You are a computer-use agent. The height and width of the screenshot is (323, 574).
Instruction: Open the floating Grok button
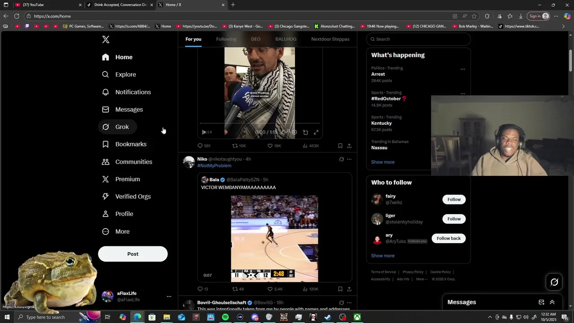(554, 282)
